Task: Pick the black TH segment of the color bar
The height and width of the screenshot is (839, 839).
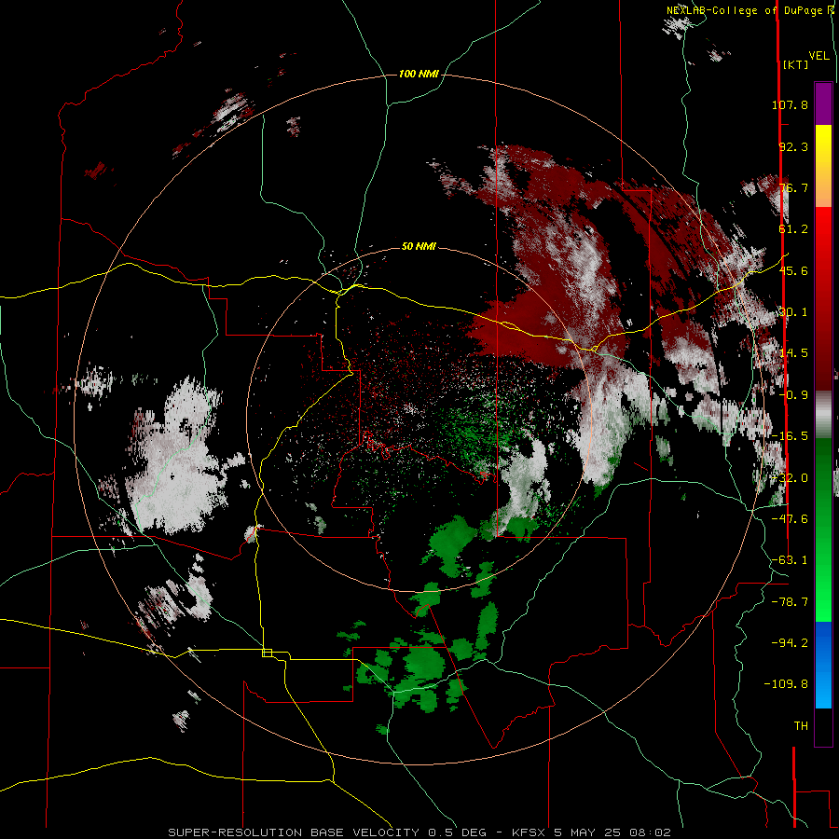Action: coord(823,726)
